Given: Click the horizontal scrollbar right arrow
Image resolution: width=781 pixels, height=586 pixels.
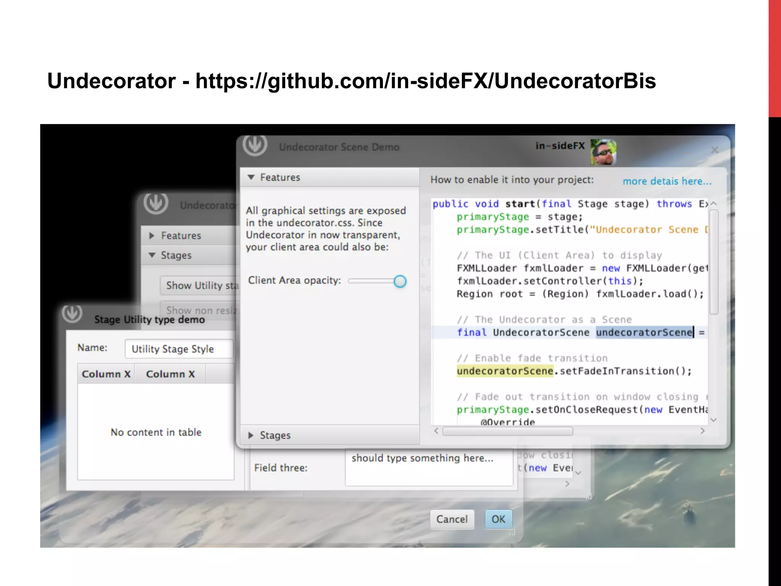Looking at the screenshot, I should [x=702, y=431].
